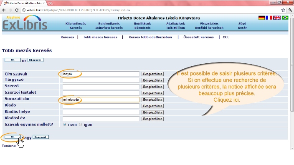Viewport: 294px width, 165px height.
Task: Open a new browser tab
Action: pyautogui.click(x=50, y=3)
